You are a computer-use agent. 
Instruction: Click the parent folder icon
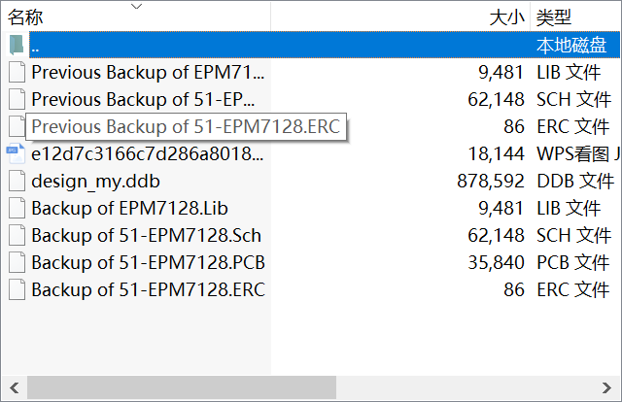17,45
